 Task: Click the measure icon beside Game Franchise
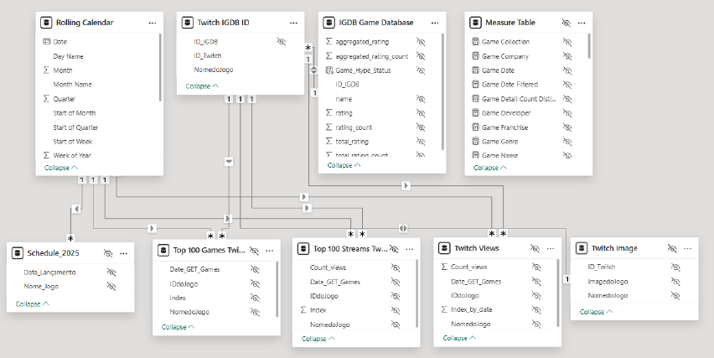click(475, 127)
